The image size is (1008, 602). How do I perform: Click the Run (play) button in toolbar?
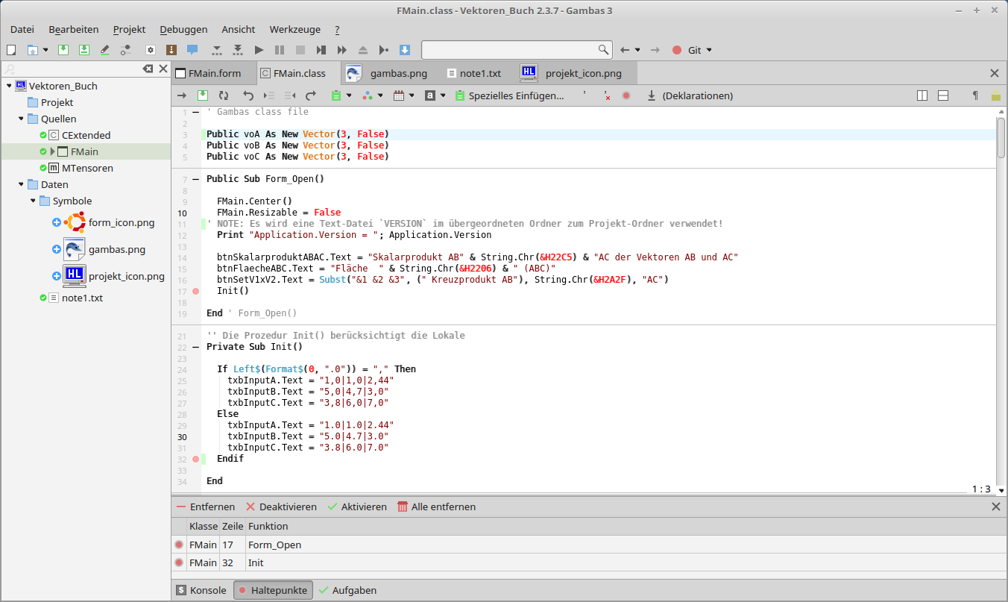click(259, 50)
